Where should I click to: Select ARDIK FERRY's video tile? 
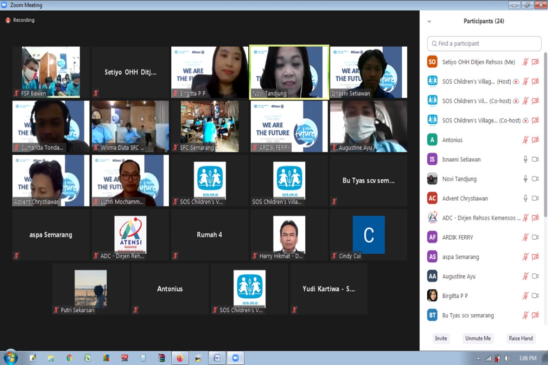point(289,126)
